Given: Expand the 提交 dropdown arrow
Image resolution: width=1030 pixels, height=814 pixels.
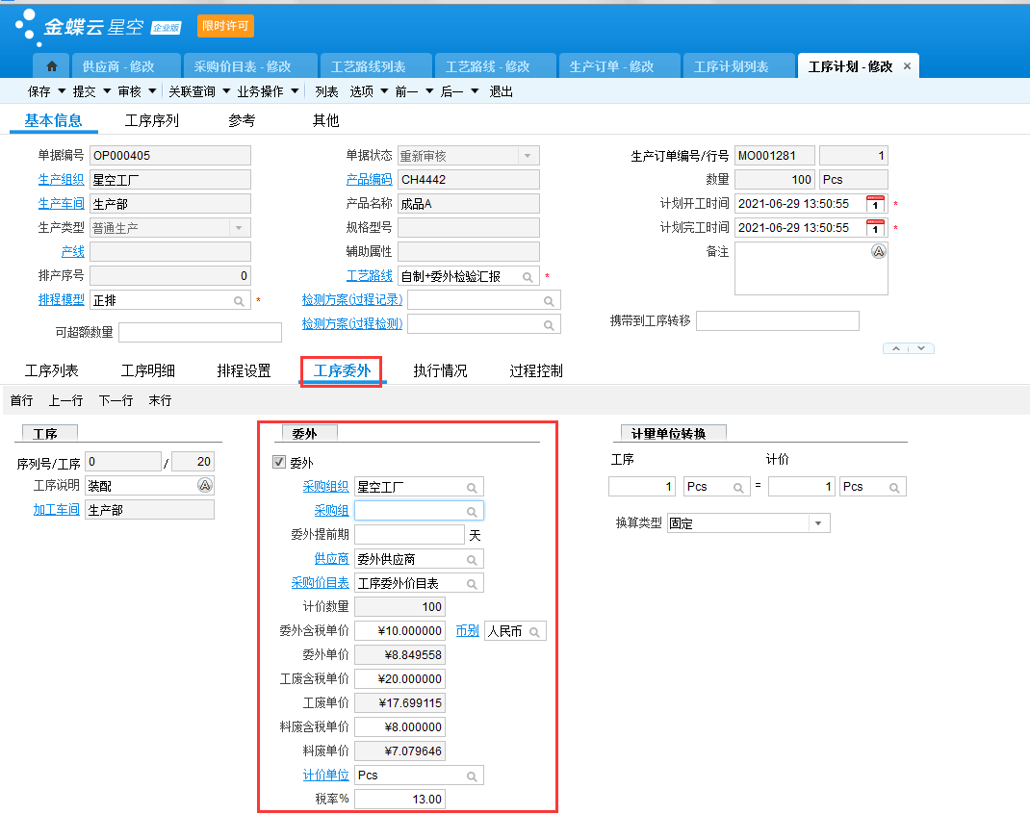Looking at the screenshot, I should 107,90.
